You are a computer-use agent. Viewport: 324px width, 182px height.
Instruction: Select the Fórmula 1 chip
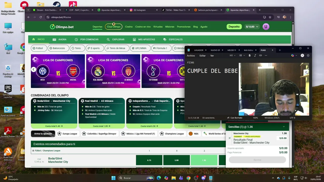(161, 48)
